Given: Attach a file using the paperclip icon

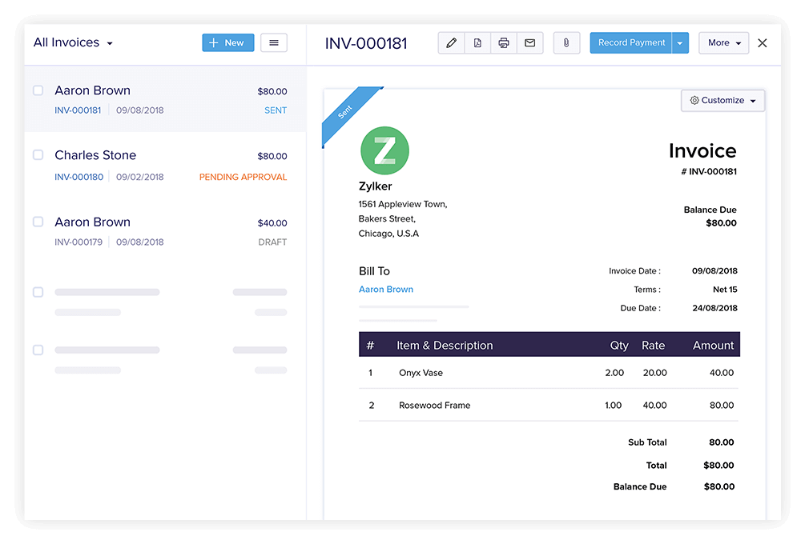Looking at the screenshot, I should coord(566,42).
